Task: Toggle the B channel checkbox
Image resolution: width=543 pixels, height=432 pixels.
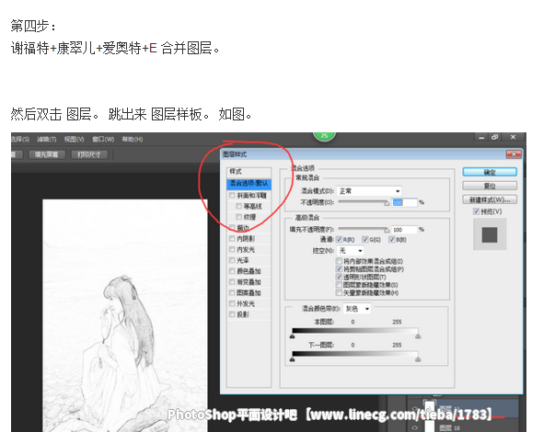Action: [x=392, y=239]
